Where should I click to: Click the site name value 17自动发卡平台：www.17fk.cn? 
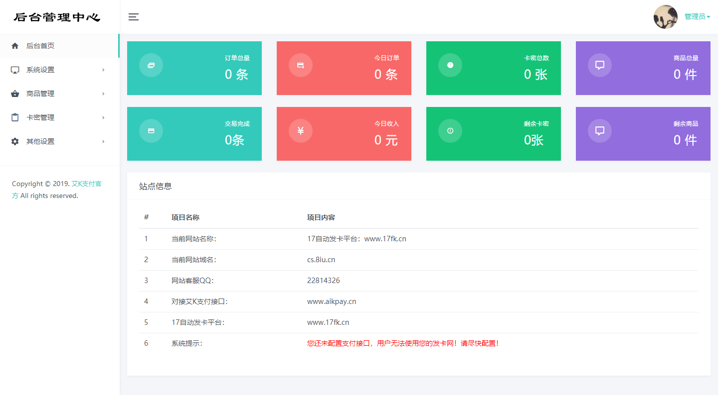(x=357, y=239)
